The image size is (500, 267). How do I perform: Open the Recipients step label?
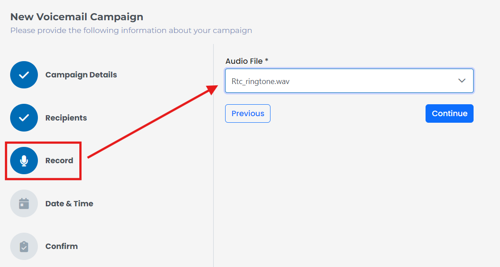(x=66, y=118)
